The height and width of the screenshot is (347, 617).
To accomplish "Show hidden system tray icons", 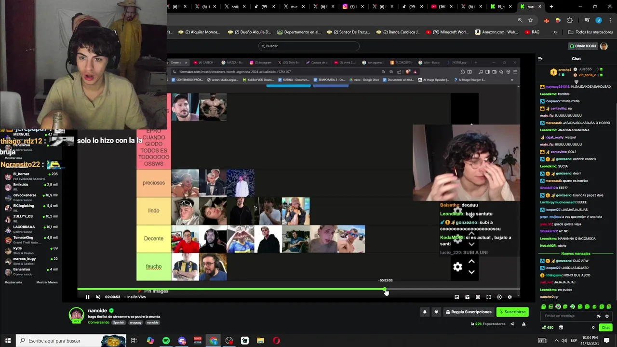I will 556,341.
